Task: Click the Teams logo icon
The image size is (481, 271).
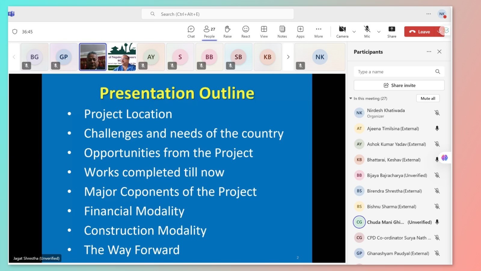Action: pyautogui.click(x=11, y=14)
